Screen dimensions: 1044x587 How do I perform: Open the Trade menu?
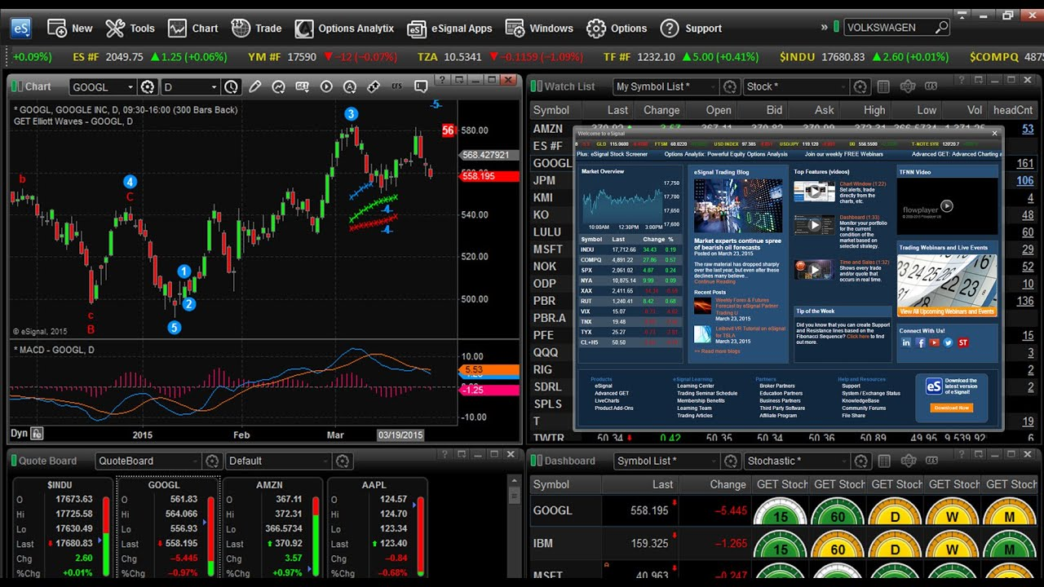[x=257, y=28]
